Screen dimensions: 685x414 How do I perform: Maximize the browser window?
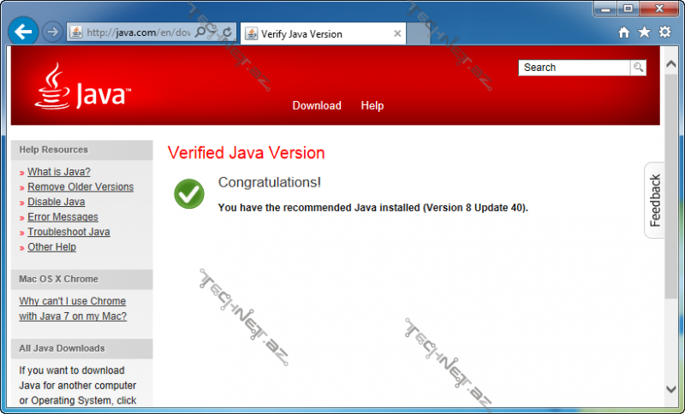[628, 9]
